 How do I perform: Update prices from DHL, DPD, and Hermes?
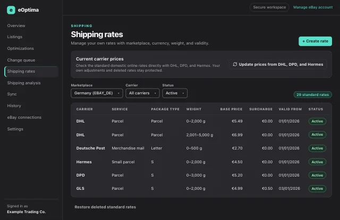(278, 64)
